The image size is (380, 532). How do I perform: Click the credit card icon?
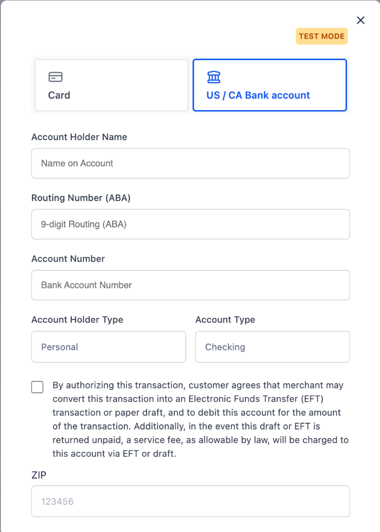click(55, 77)
